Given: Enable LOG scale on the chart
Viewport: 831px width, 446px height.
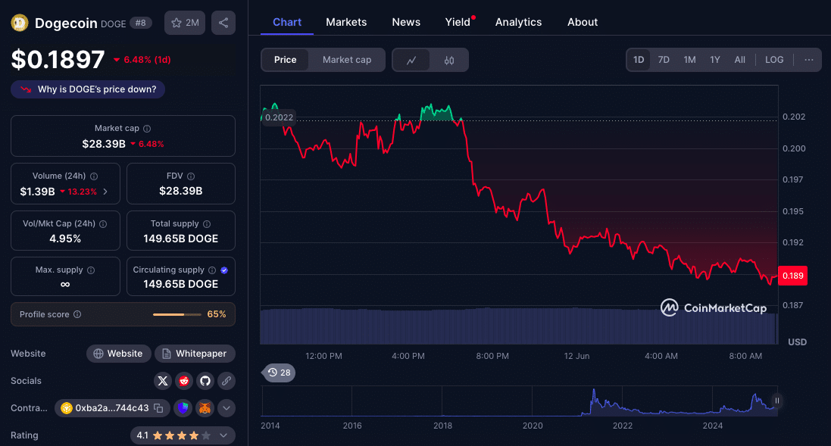Looking at the screenshot, I should (774, 60).
